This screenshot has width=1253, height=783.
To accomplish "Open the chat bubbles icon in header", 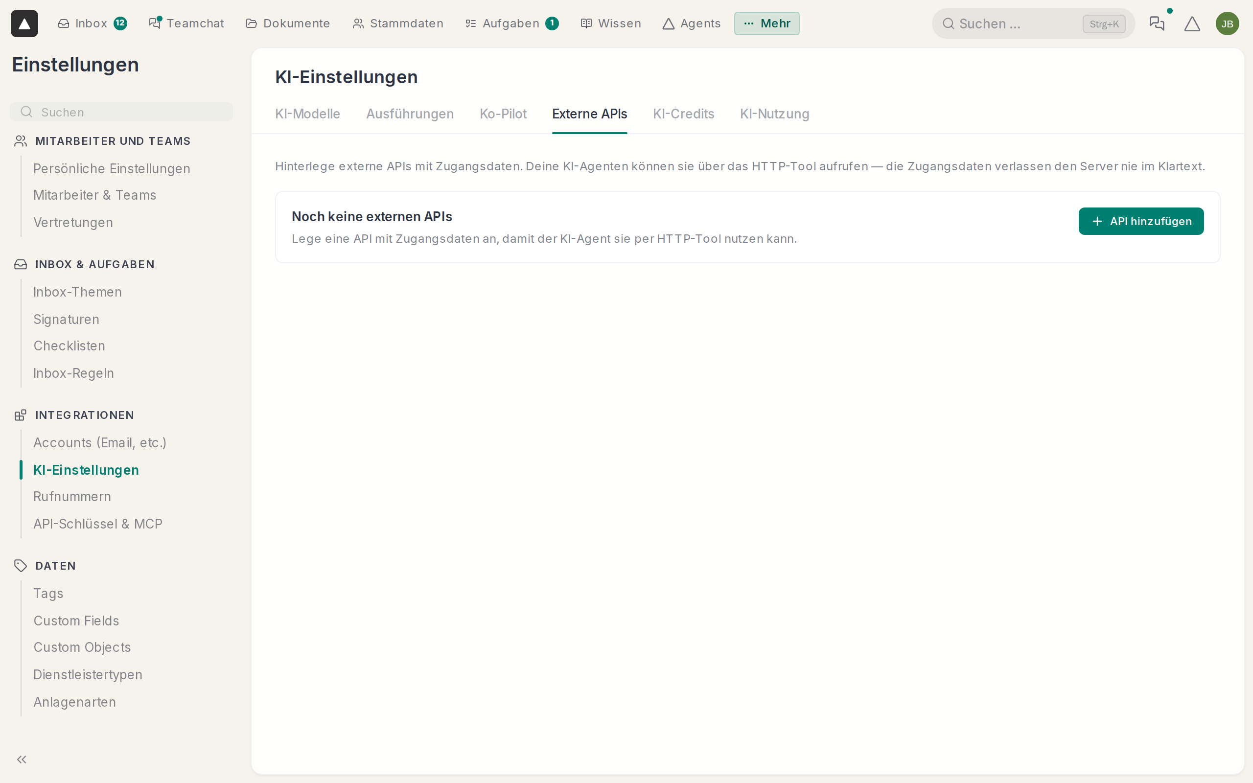I will [x=1157, y=23].
